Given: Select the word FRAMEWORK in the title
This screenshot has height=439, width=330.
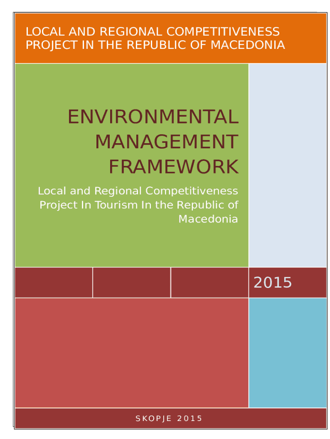Looking at the screenshot, I should [x=173, y=167].
